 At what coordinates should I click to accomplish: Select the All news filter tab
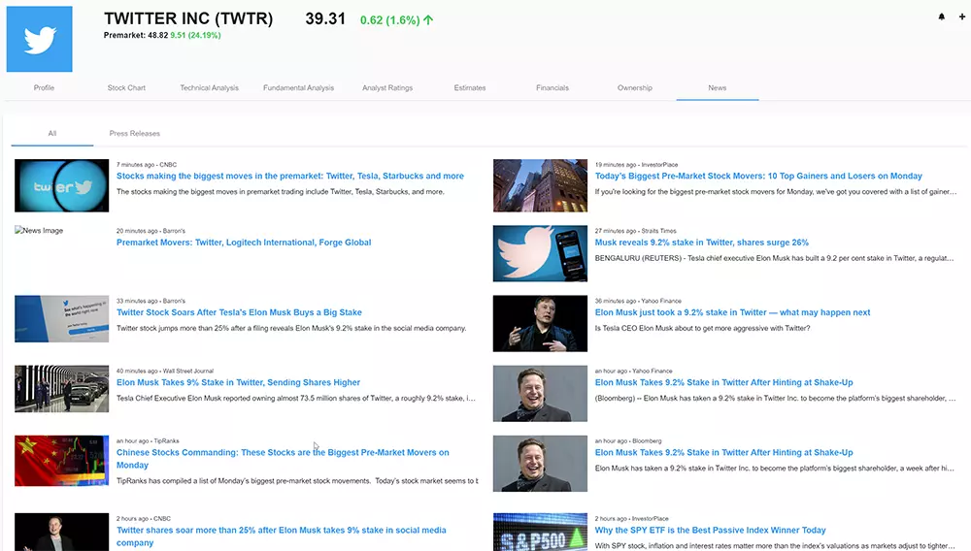pos(52,133)
